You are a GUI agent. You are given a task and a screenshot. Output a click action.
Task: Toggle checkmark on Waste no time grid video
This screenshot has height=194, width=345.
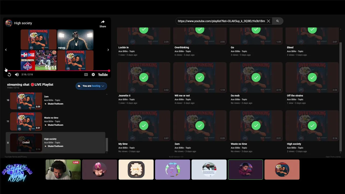click(x=256, y=126)
